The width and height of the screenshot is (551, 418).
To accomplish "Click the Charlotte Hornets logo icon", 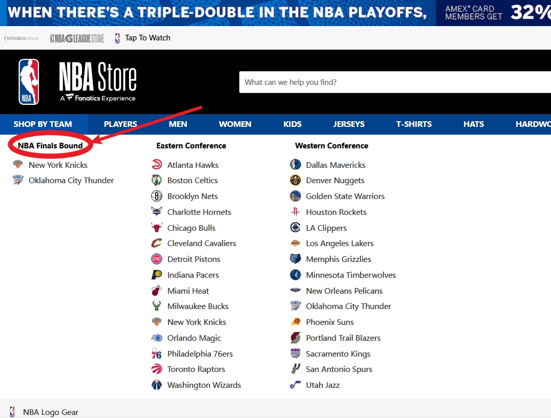I will coord(157,212).
